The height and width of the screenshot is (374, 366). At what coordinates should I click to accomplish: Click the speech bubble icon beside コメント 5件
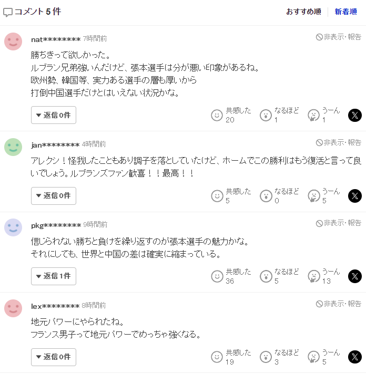point(8,12)
